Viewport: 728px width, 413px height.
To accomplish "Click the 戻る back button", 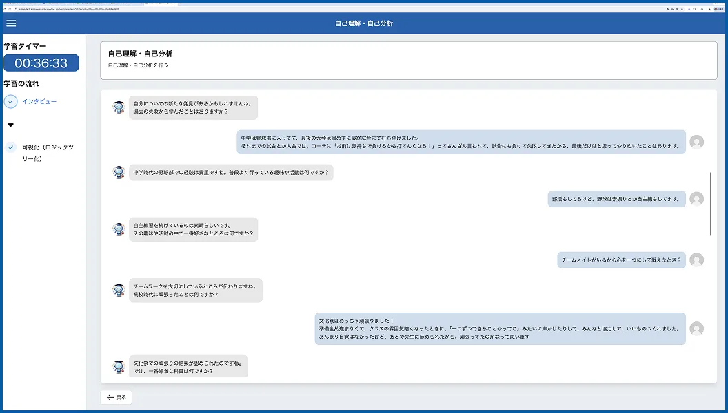I will (x=116, y=397).
